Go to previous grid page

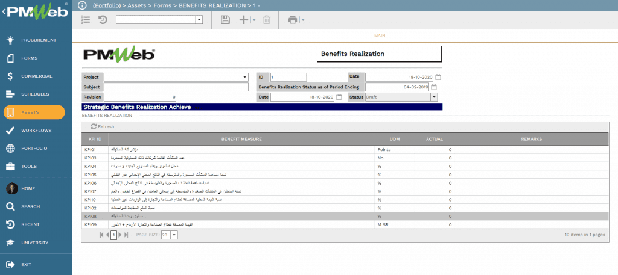click(x=107, y=235)
